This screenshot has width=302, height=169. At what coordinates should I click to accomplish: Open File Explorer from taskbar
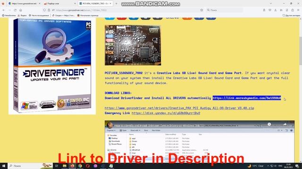tap(65, 166)
